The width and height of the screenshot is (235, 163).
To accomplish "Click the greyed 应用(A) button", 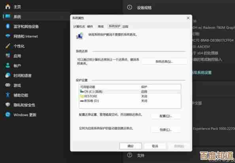I will click(179, 146).
